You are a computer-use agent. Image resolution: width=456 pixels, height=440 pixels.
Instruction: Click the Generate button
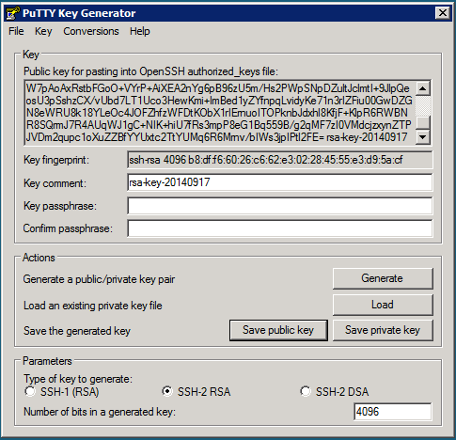[x=383, y=278]
